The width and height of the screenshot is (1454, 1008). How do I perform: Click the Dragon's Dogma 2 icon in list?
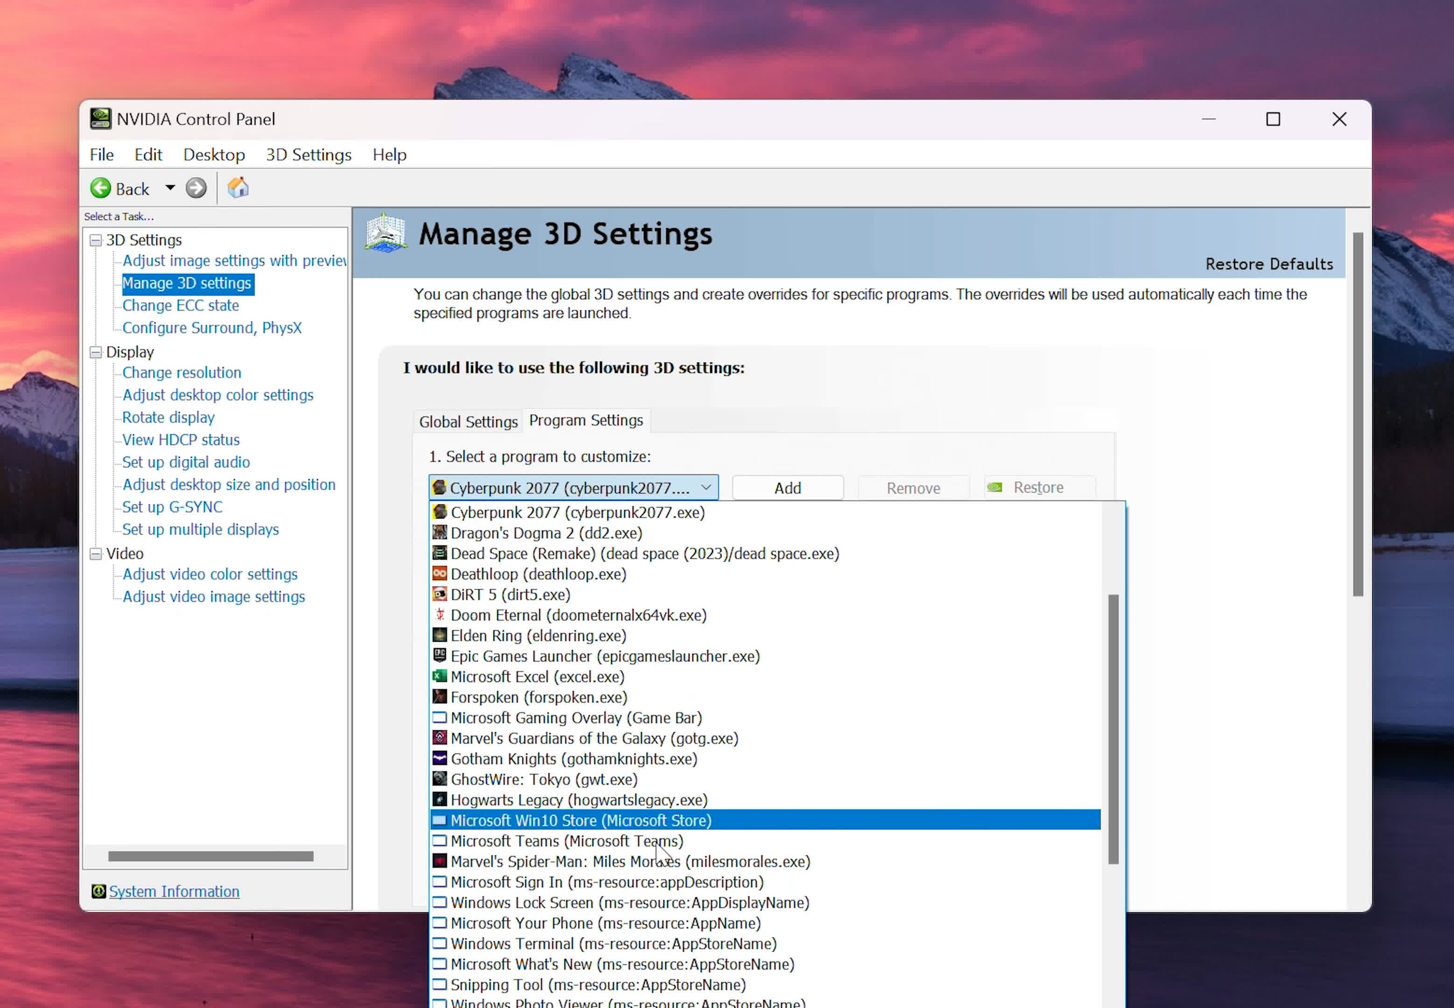[439, 532]
